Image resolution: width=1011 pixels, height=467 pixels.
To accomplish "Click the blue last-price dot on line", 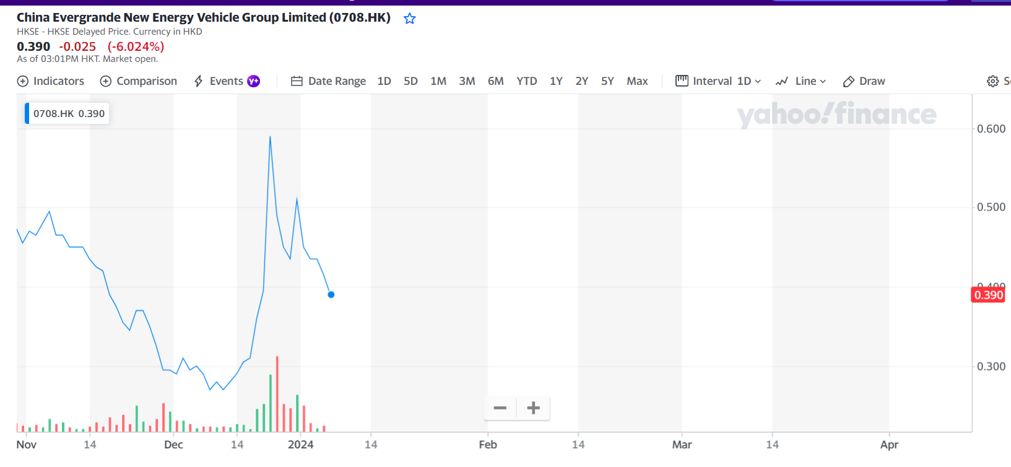I will click(331, 295).
